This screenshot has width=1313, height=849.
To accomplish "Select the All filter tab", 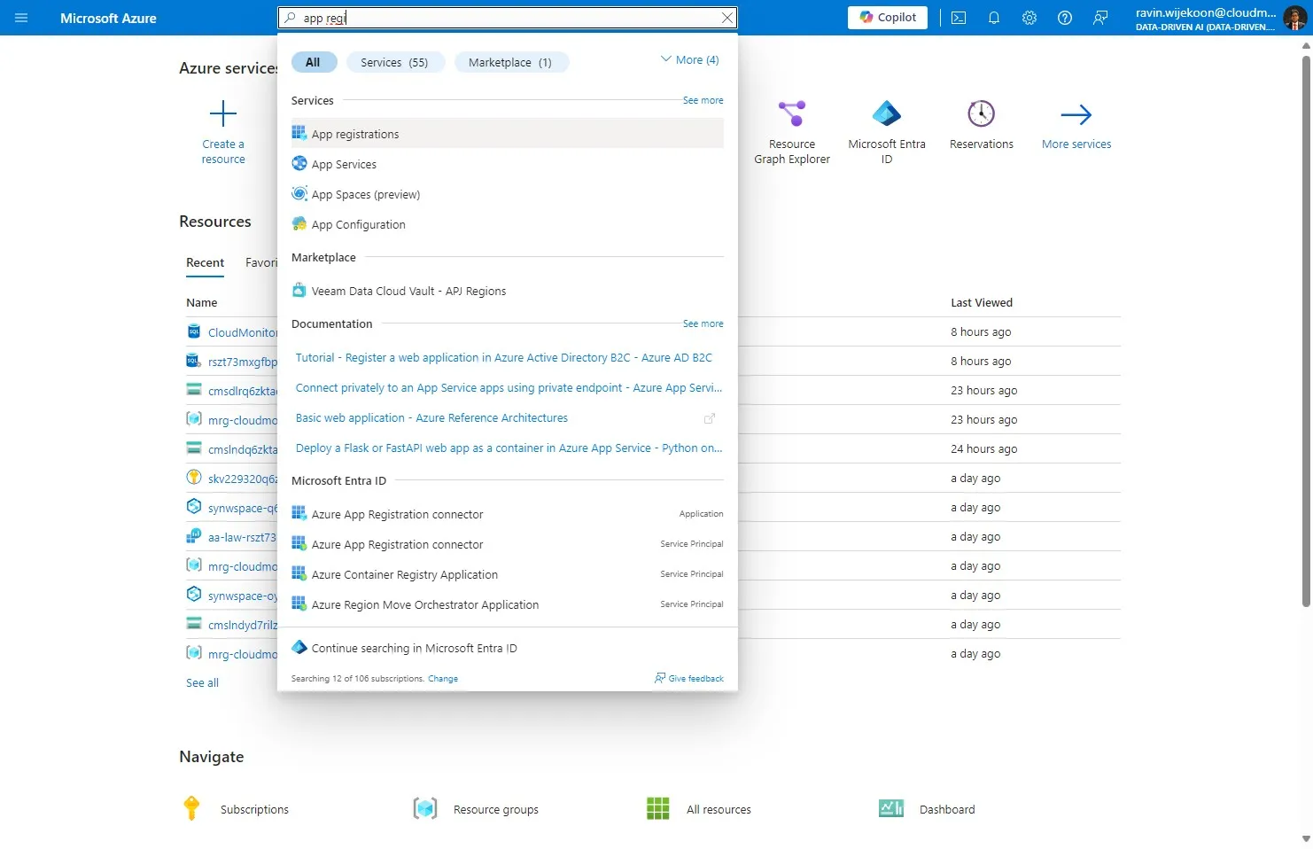I will 313,62.
